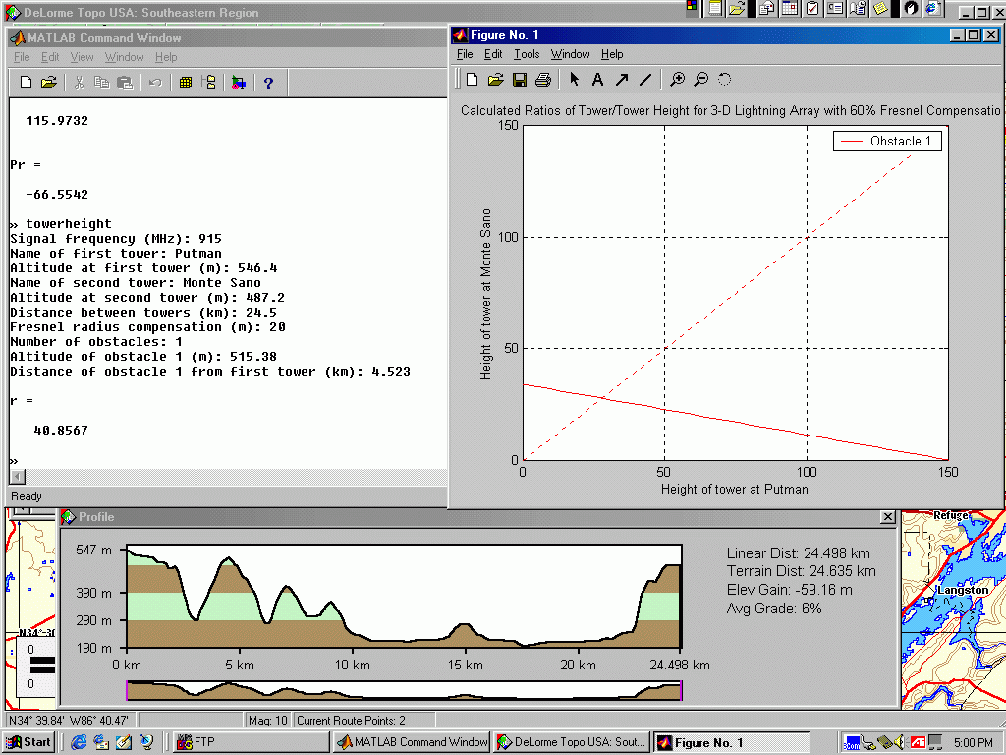This screenshot has width=1006, height=755.
Task: Select the Add Line tool in Figure toolbar
Action: (645, 79)
